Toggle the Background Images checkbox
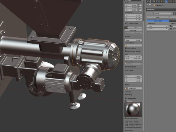The image size is (176, 132). tap(127, 125)
